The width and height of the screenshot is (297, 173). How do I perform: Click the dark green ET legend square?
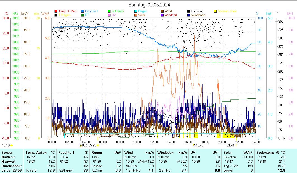click(82, 15)
